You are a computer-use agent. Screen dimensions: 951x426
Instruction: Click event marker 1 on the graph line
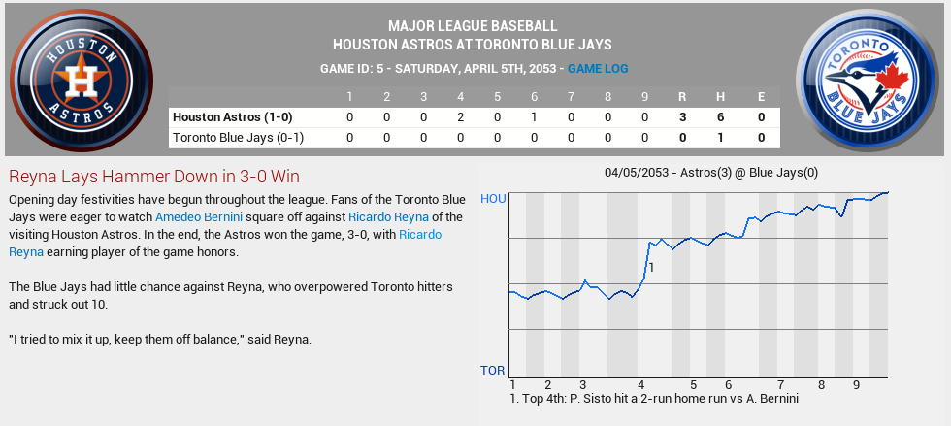[x=651, y=267]
